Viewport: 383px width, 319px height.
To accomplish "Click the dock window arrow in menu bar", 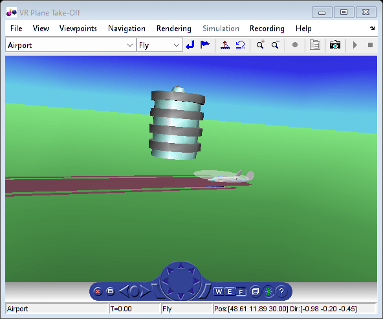I will 372,28.
